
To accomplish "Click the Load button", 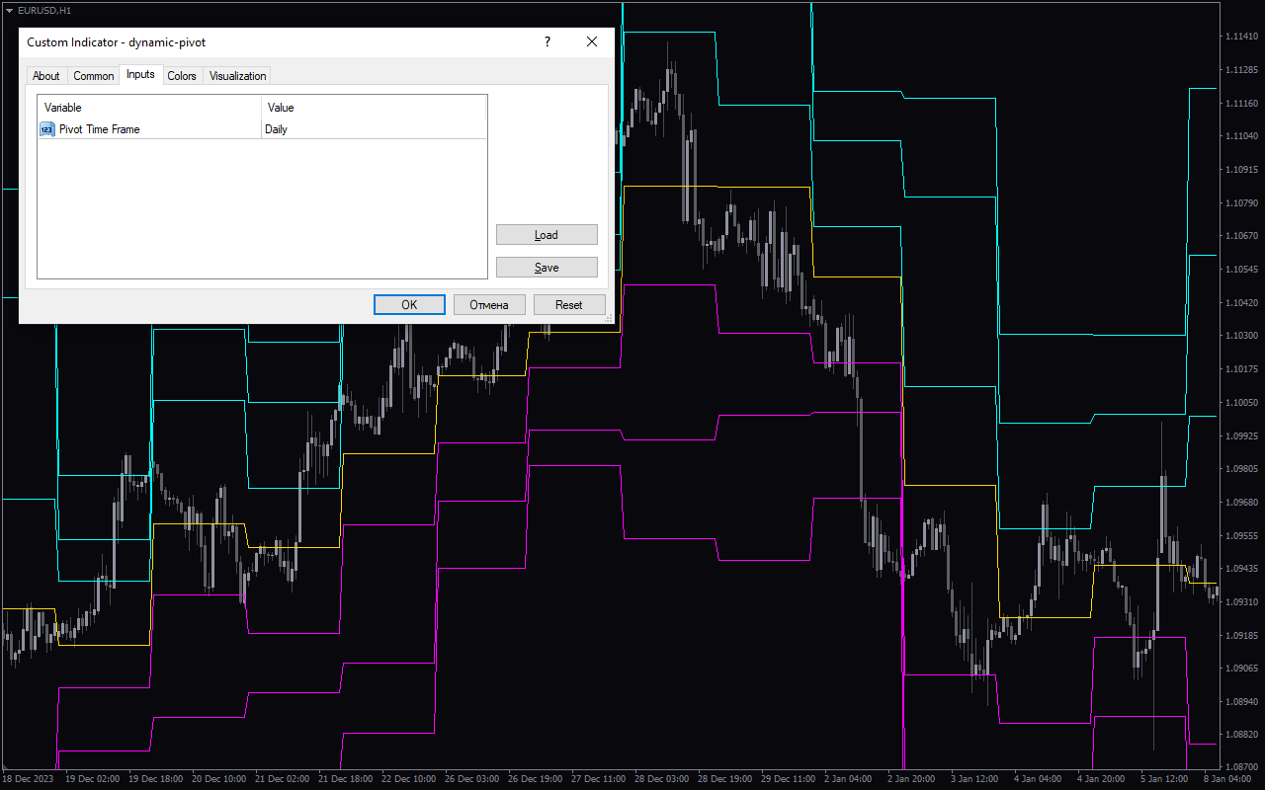I will pos(547,235).
